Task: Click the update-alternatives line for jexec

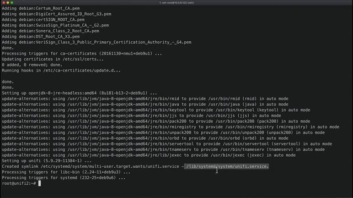Action: (148, 155)
